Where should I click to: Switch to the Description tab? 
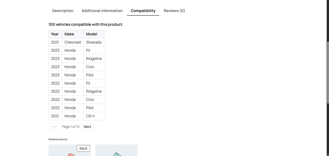coord(63,11)
